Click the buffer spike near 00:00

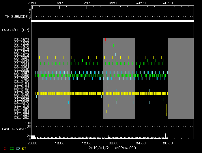point(165,136)
